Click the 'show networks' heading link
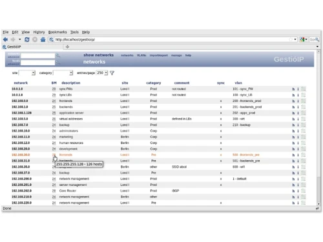This screenshot has height=242, width=323. (98, 55)
